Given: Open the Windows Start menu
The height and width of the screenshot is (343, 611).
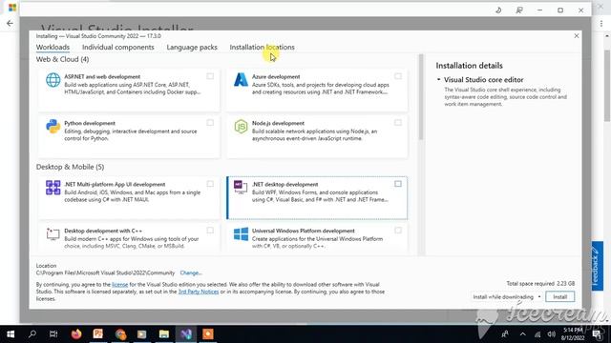Looking at the screenshot, I should [11, 334].
